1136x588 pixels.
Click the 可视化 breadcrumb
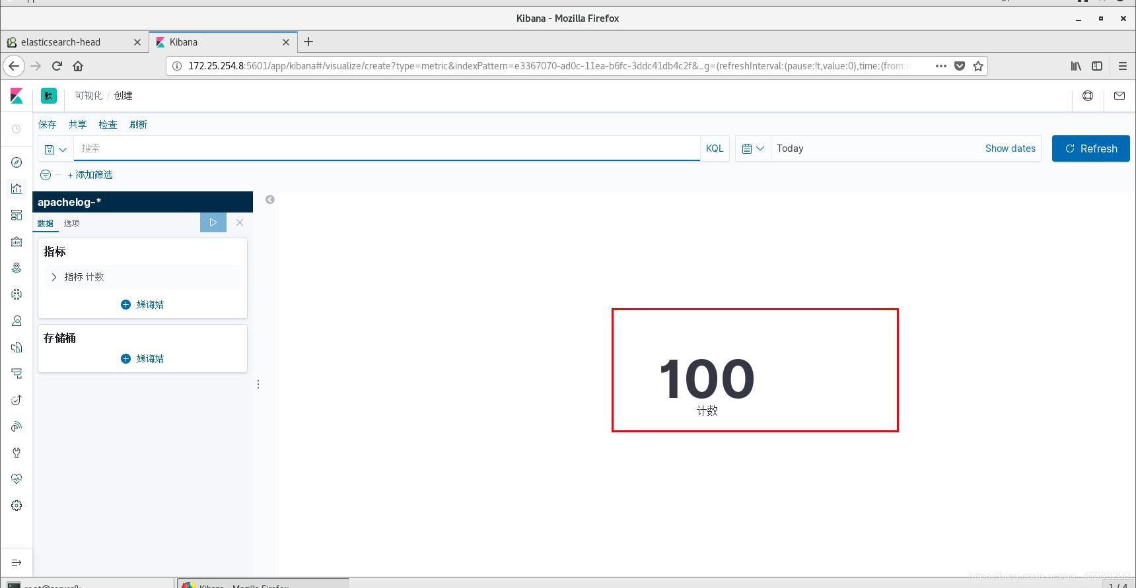coord(89,96)
